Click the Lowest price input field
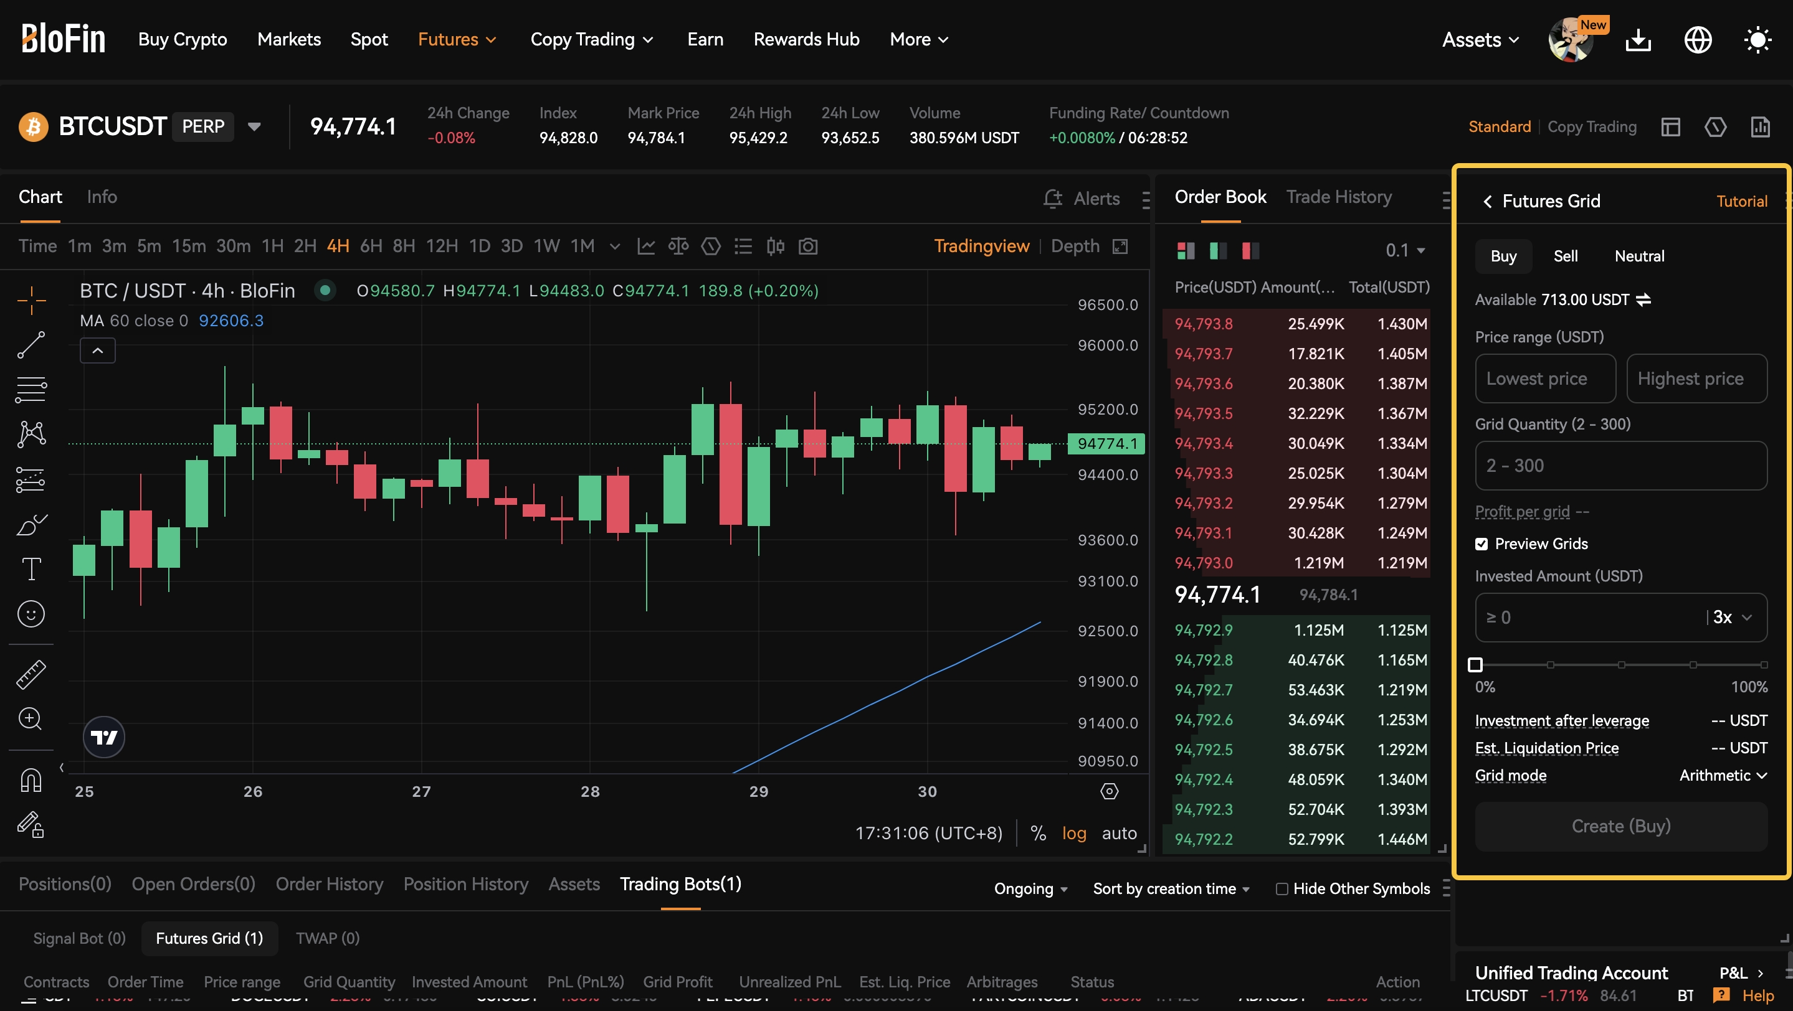Image resolution: width=1793 pixels, height=1011 pixels. (x=1545, y=379)
